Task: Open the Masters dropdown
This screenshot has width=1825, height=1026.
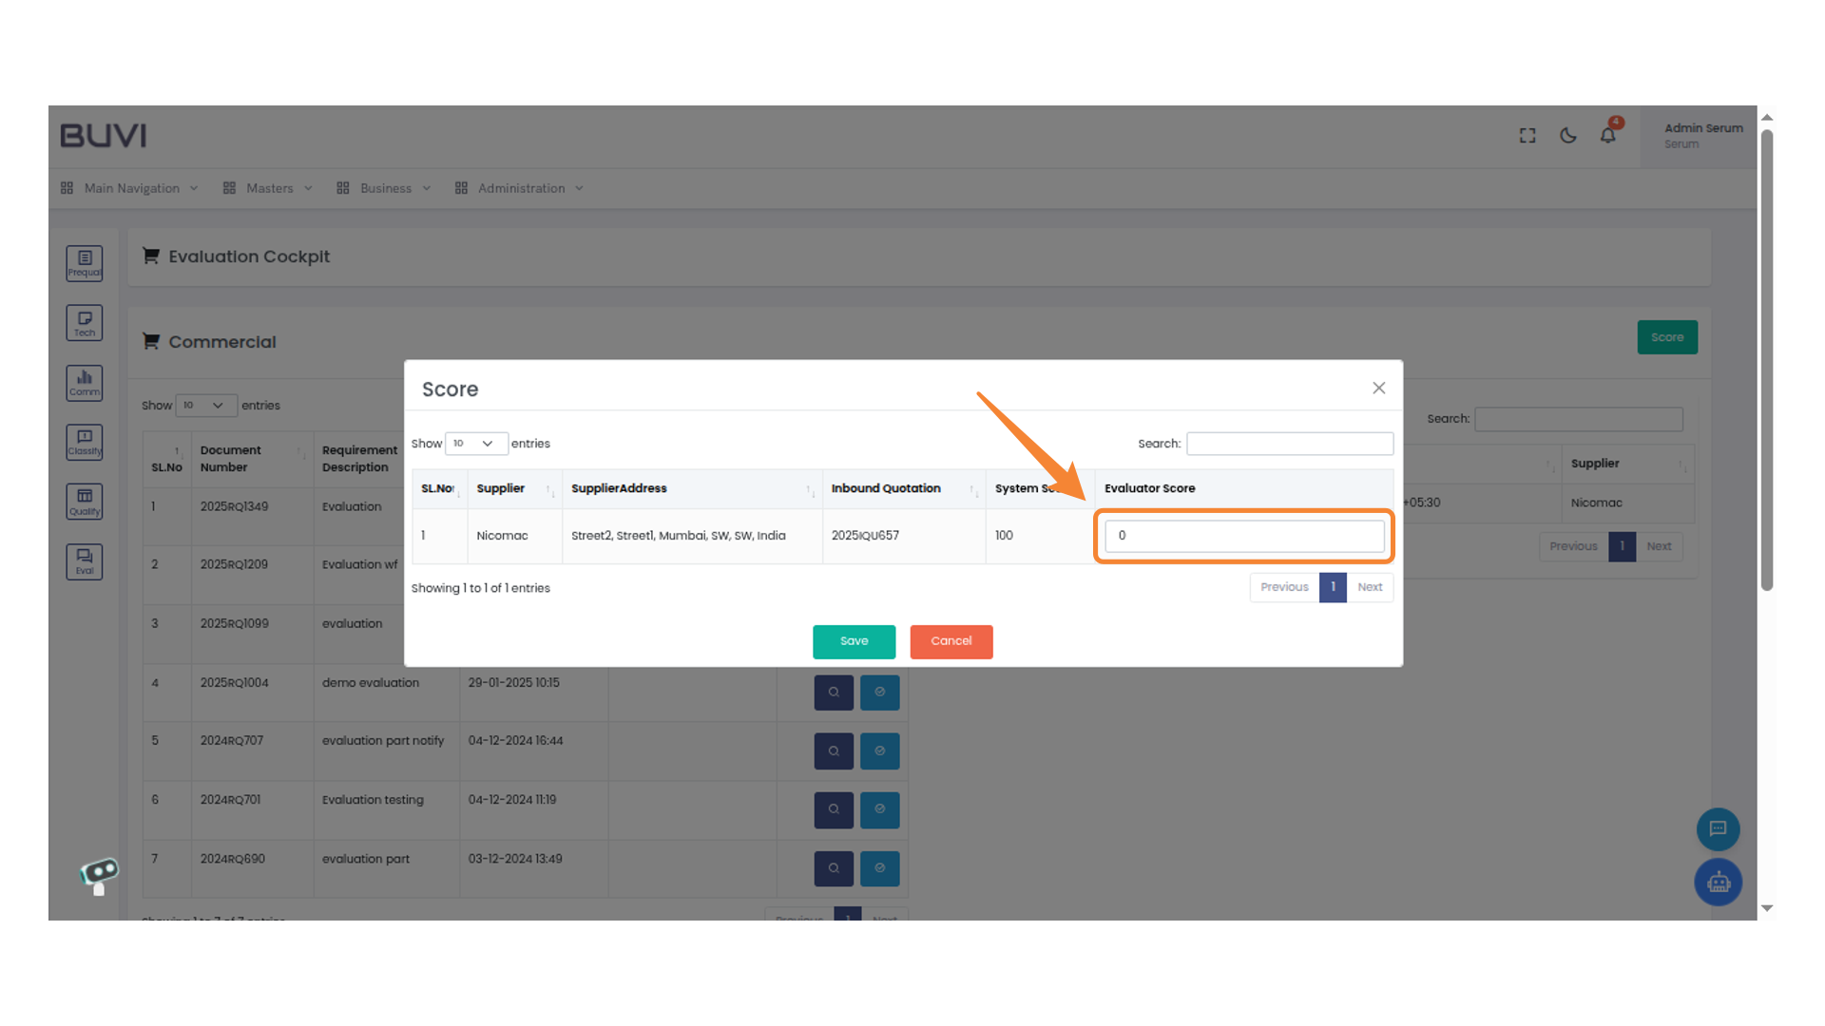Action: click(x=269, y=187)
